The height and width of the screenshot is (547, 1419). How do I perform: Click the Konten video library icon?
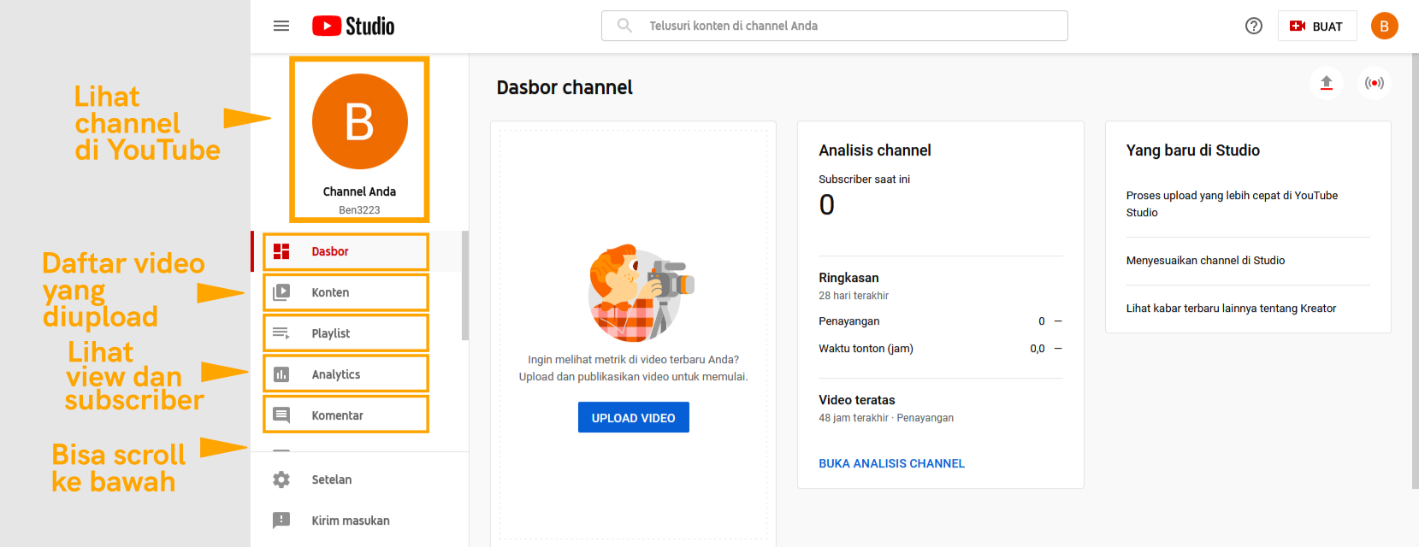tap(281, 292)
